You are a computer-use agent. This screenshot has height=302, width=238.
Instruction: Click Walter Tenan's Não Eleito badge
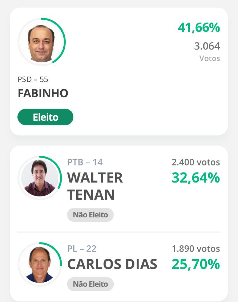coord(90,215)
